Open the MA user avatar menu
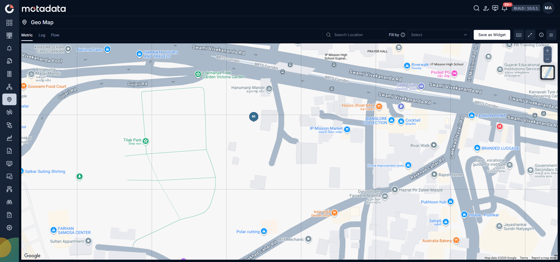This screenshot has width=560, height=262. click(x=548, y=8)
